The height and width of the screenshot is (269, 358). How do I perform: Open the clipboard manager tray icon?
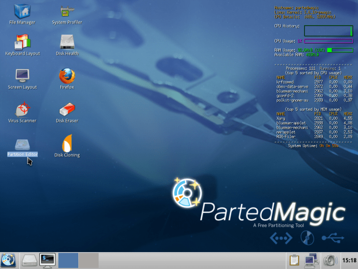click(294, 260)
